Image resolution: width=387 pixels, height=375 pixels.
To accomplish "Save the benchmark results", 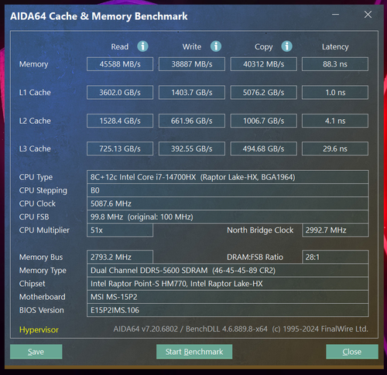I will click(36, 352).
